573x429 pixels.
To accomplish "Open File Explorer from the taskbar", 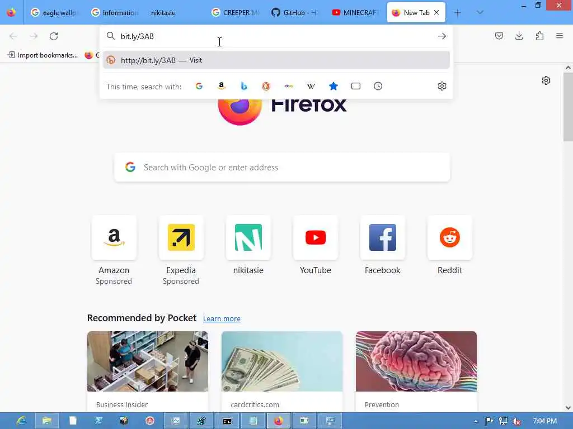I will pos(47,421).
